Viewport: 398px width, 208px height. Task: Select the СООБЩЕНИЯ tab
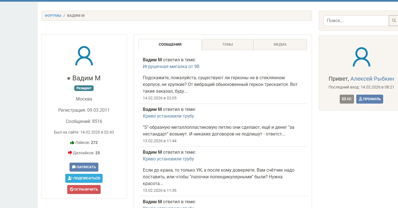pos(170,45)
